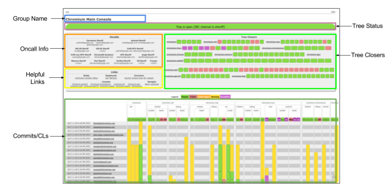
Task: Click first green box in chromium.lkgr row
Action: pos(249,76)
